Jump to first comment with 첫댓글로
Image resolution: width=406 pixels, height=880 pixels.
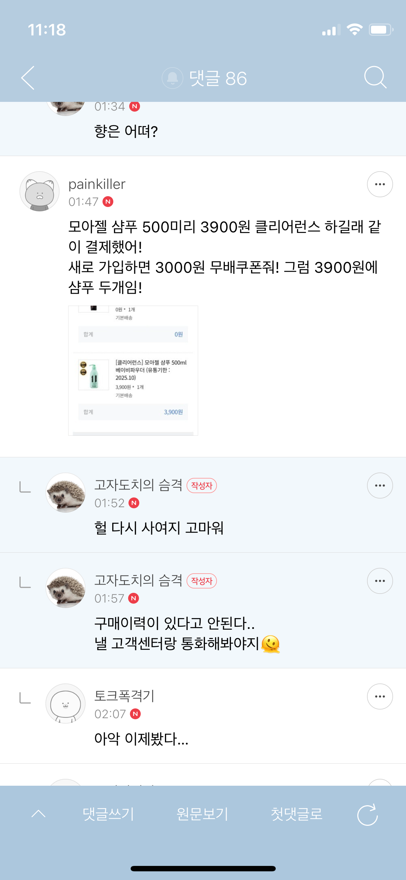click(x=296, y=814)
